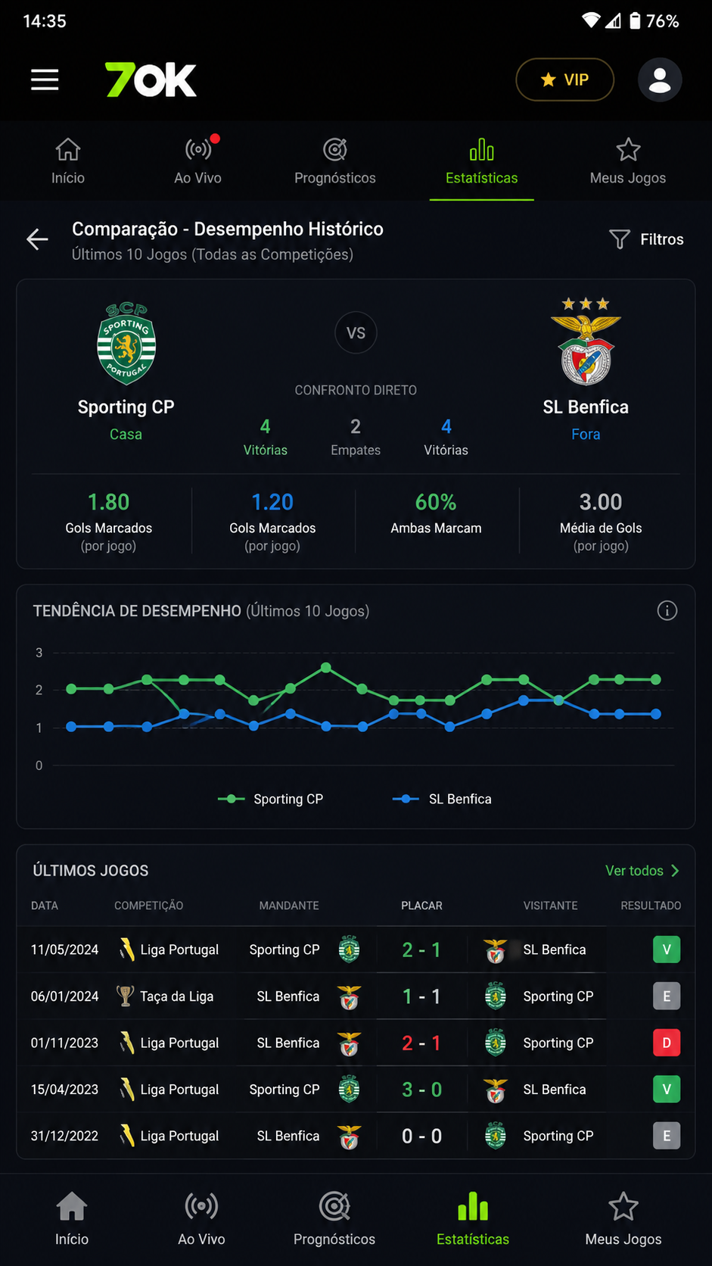This screenshot has height=1266, width=712.
Task: Select the highest Sporting CP chart point
Action: click(326, 668)
